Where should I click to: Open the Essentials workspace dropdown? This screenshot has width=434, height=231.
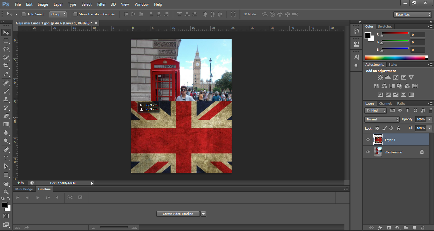[412, 15]
